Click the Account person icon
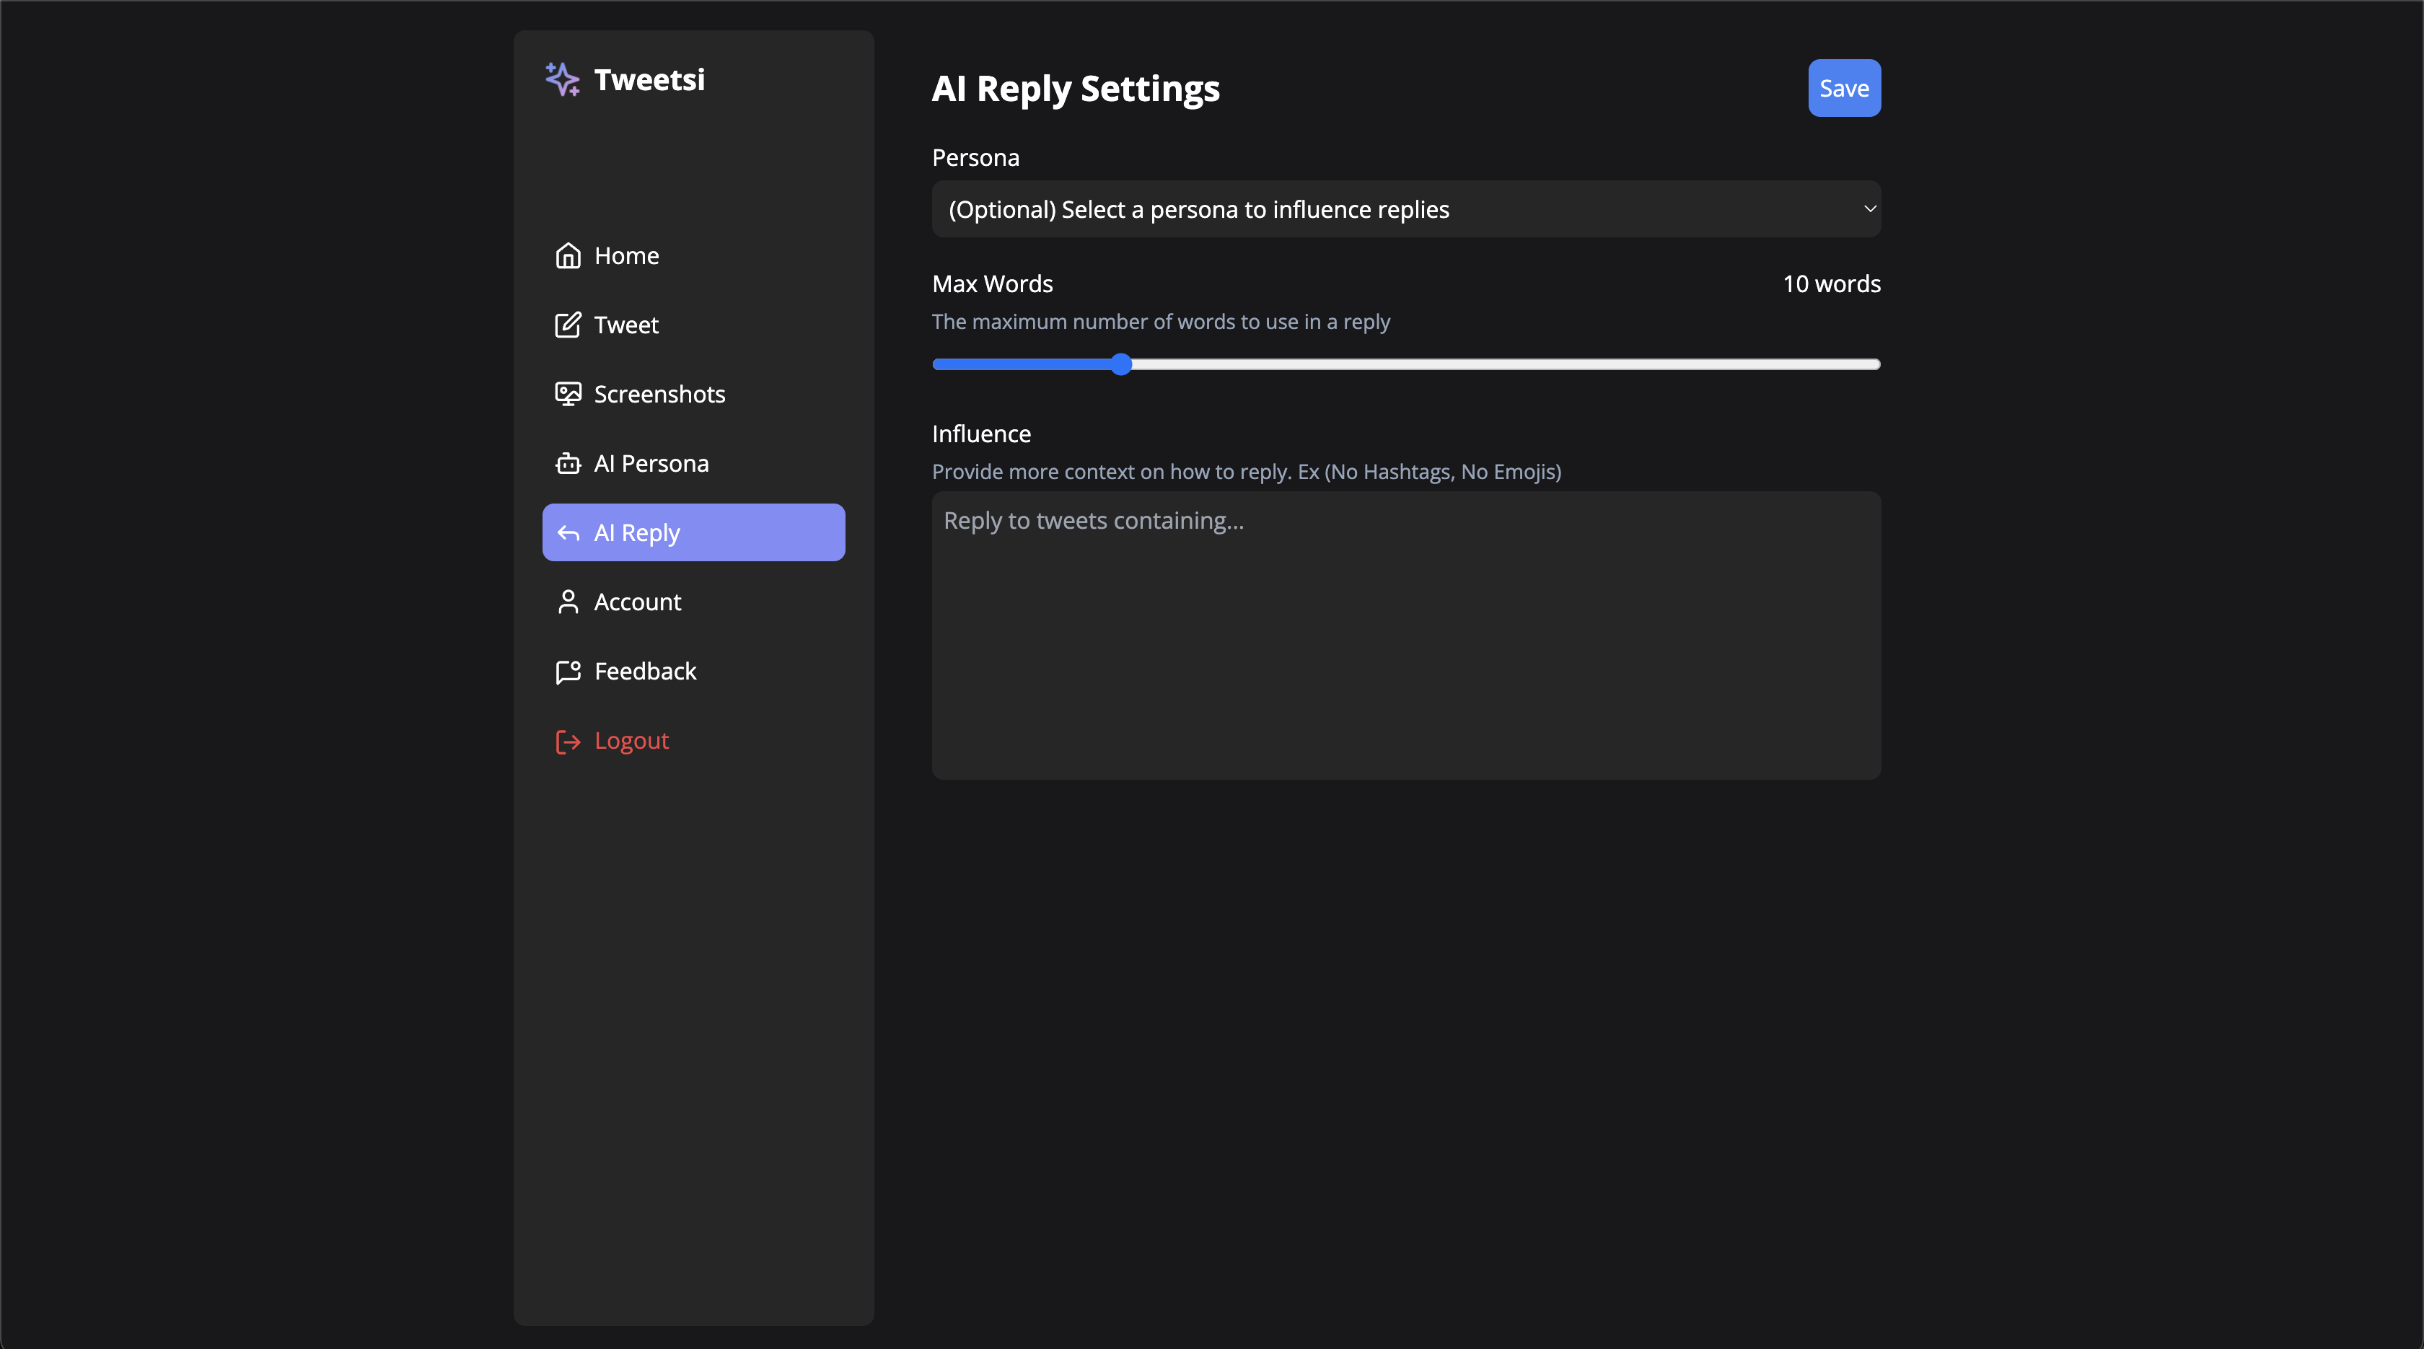Viewport: 2424px width, 1349px height. [x=568, y=602]
